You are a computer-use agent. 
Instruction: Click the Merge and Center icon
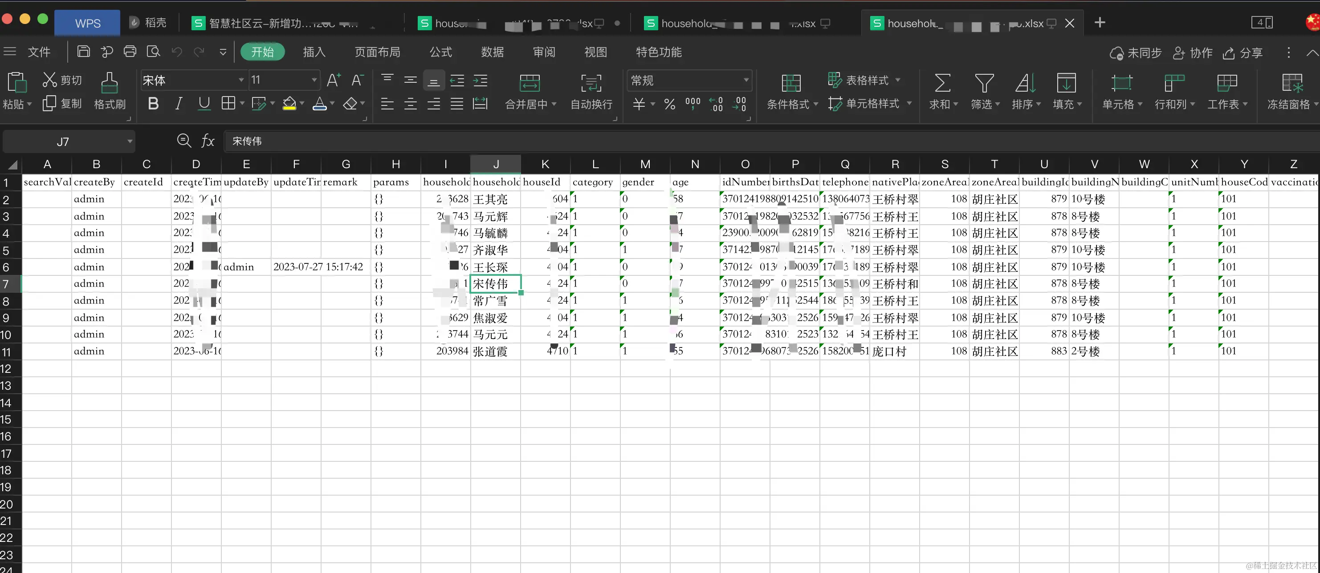click(530, 83)
